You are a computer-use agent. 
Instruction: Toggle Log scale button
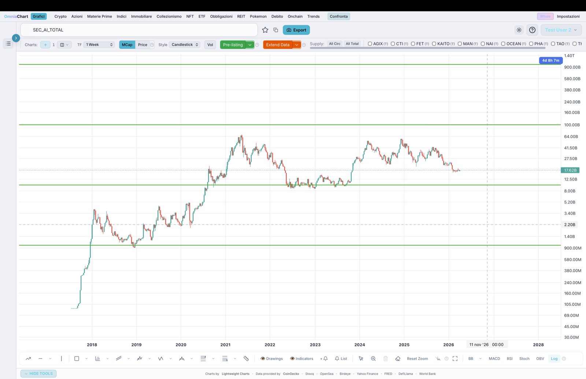[554, 358]
